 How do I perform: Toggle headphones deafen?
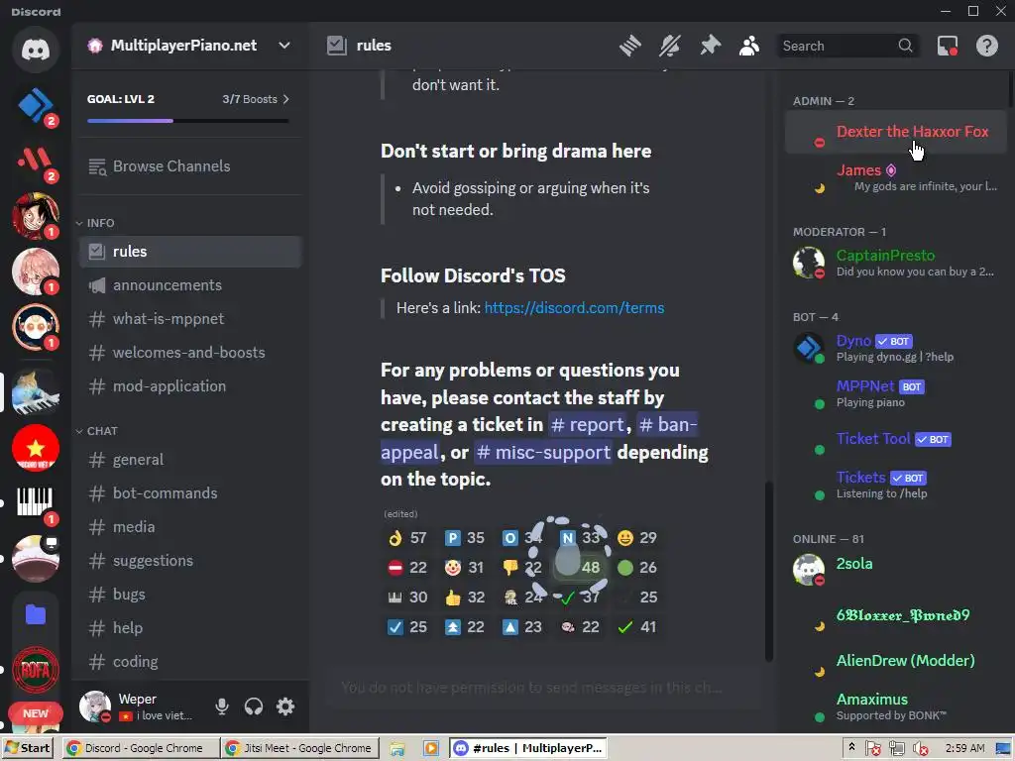tap(254, 706)
